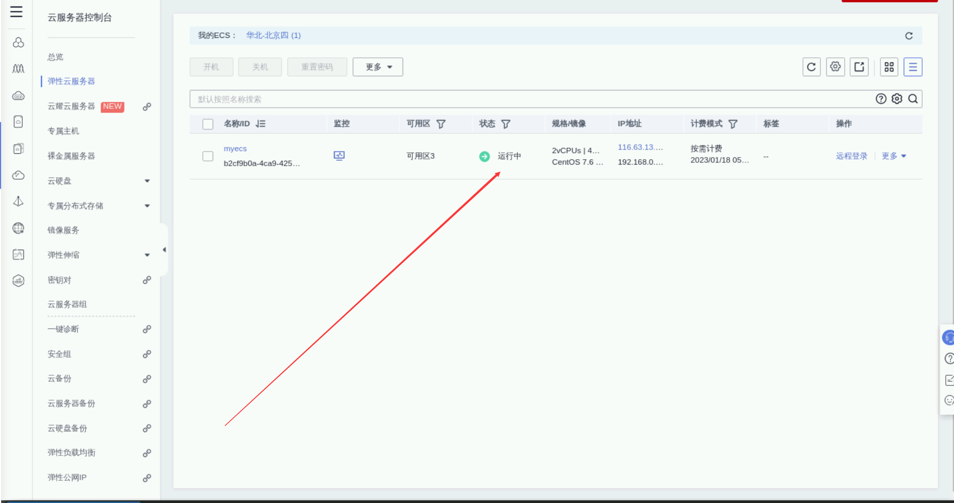
Task: Open the 更多 batch actions dropdown
Action: [x=378, y=67]
